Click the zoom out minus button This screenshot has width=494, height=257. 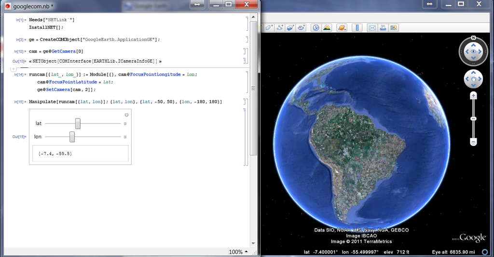[473, 142]
